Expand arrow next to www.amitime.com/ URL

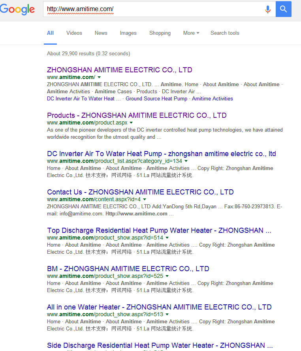point(99,77)
